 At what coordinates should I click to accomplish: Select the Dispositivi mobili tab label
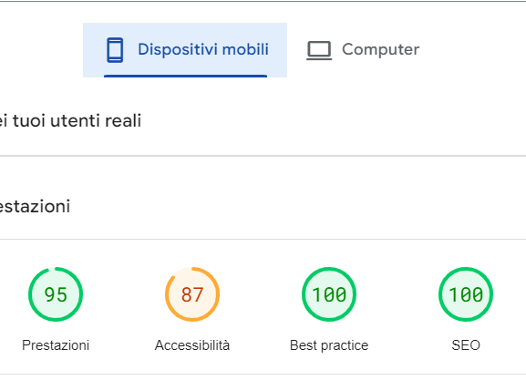[x=203, y=49]
